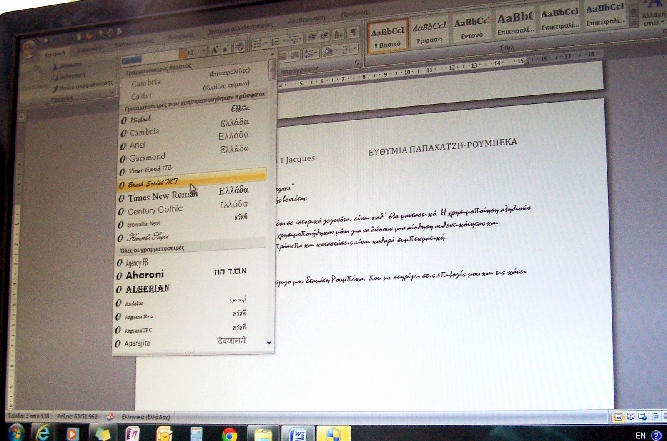Apply the Βασικό style

pyautogui.click(x=388, y=37)
